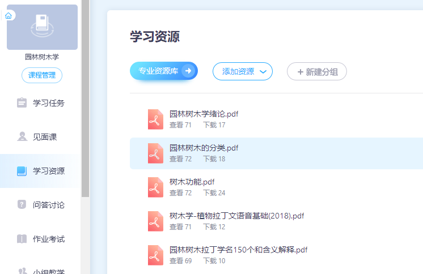The image size is (423, 274).
Task: Open 问答讨论 question mark icon
Action: coord(22,204)
